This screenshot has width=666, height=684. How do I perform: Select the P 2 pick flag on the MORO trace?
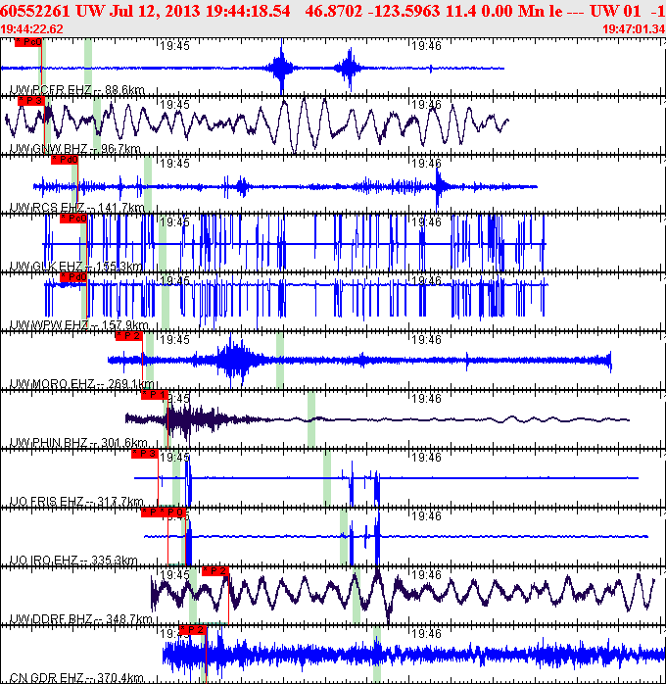point(129,336)
